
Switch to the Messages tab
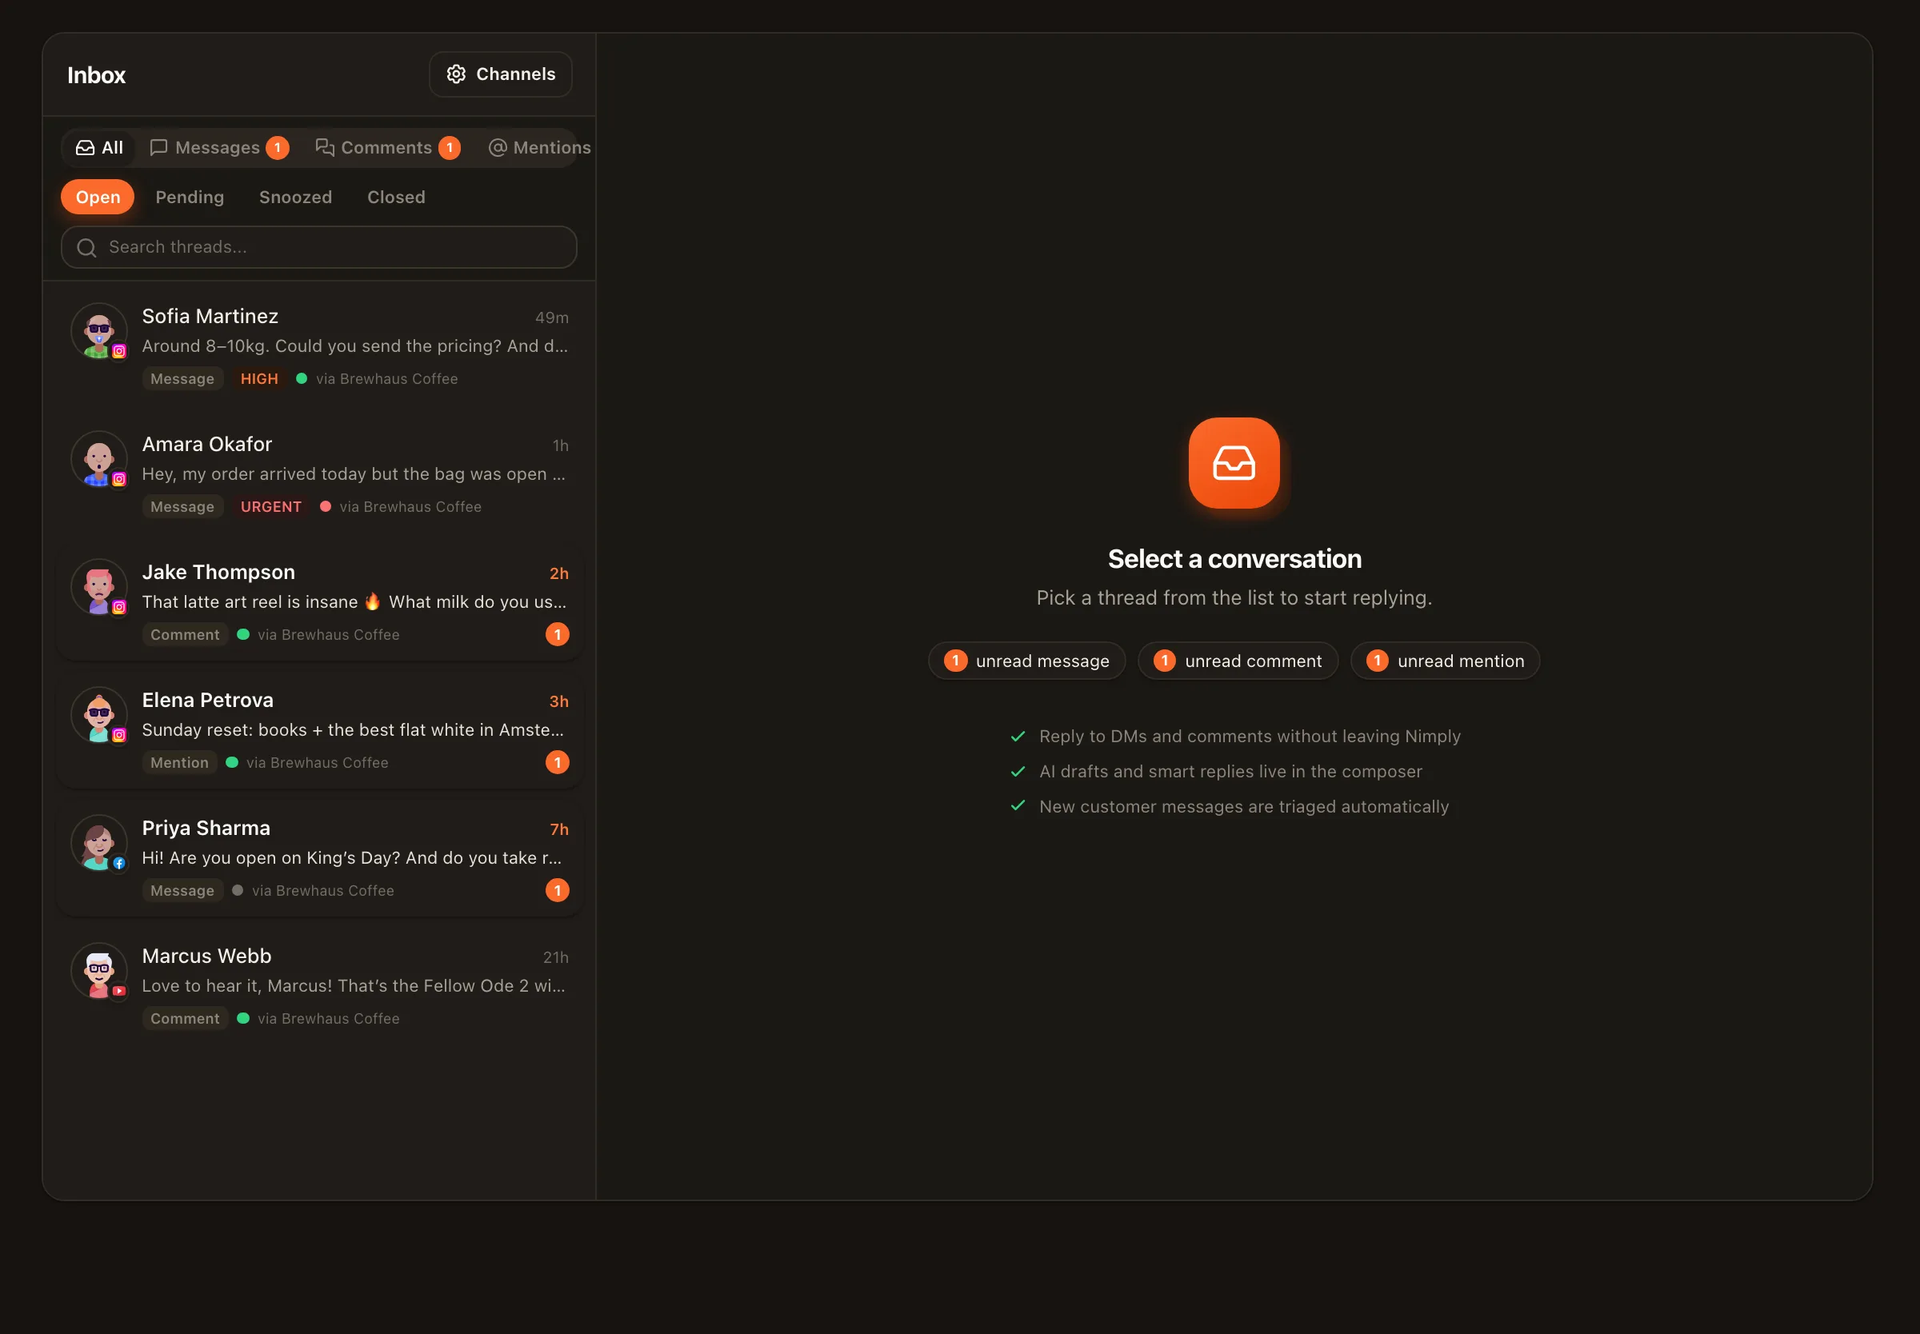pyautogui.click(x=219, y=148)
